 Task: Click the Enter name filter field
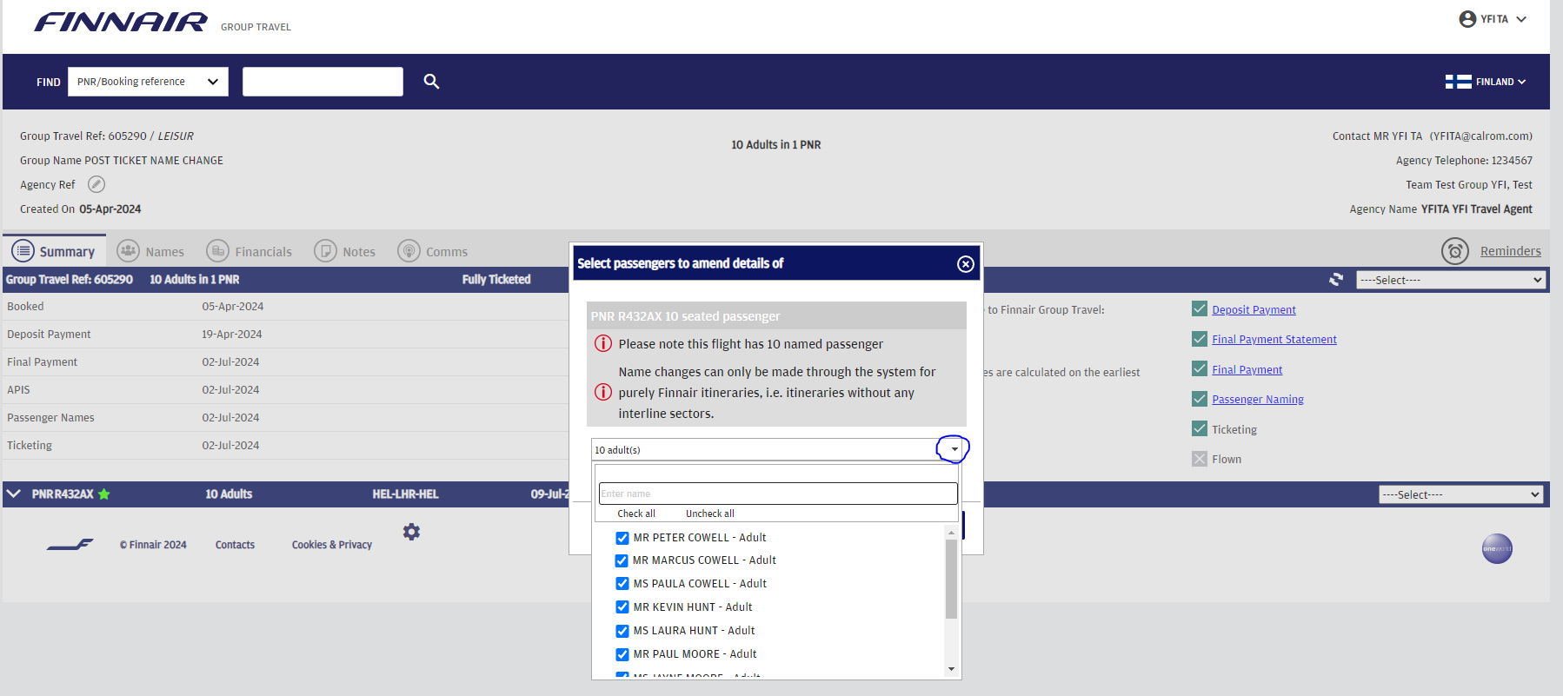click(778, 494)
